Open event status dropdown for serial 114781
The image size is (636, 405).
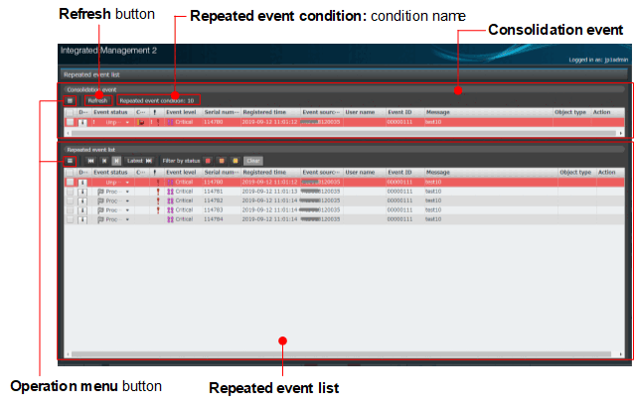[x=127, y=192]
